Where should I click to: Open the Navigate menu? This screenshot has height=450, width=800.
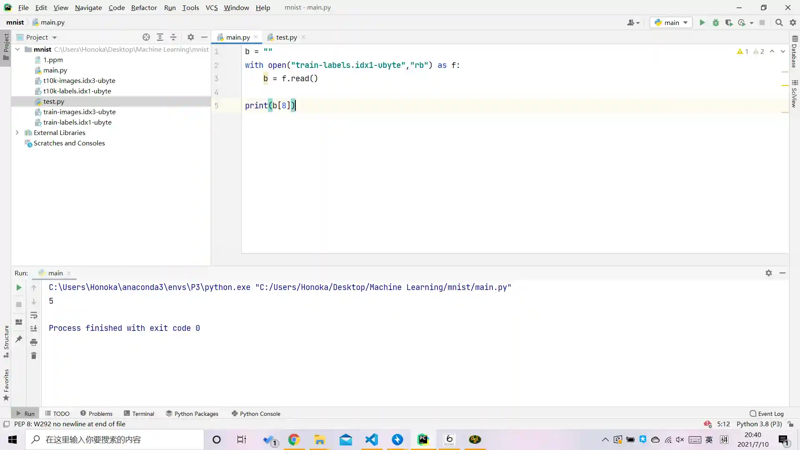88,7
